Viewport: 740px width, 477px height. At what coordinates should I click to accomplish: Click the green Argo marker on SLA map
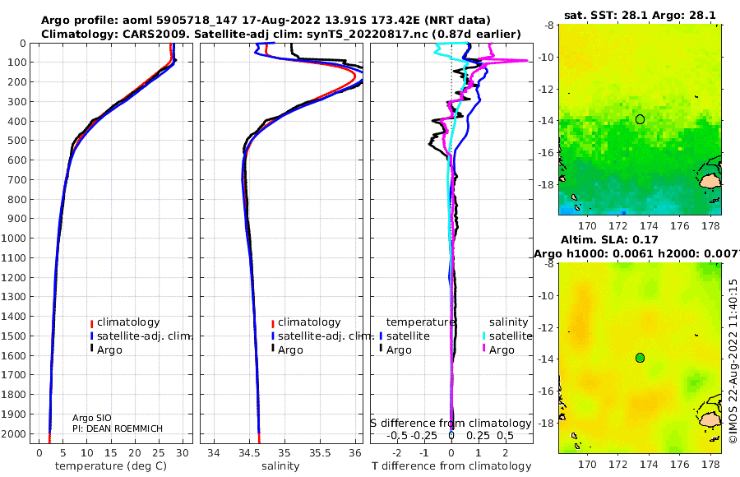pos(640,358)
